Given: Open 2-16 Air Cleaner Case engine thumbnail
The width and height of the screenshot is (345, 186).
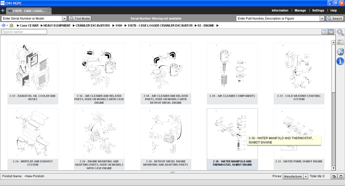Looking at the screenshot, I should pyautogui.click(x=99, y=73).
